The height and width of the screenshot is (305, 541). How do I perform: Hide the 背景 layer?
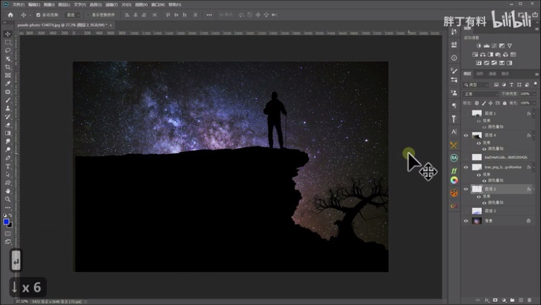point(466,221)
